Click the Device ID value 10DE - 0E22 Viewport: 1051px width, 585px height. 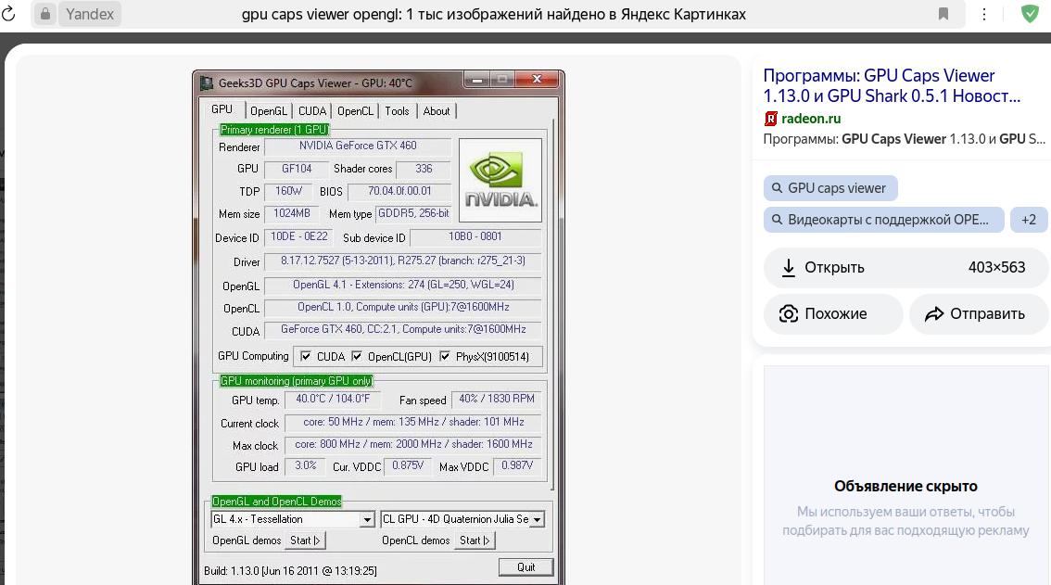click(299, 236)
